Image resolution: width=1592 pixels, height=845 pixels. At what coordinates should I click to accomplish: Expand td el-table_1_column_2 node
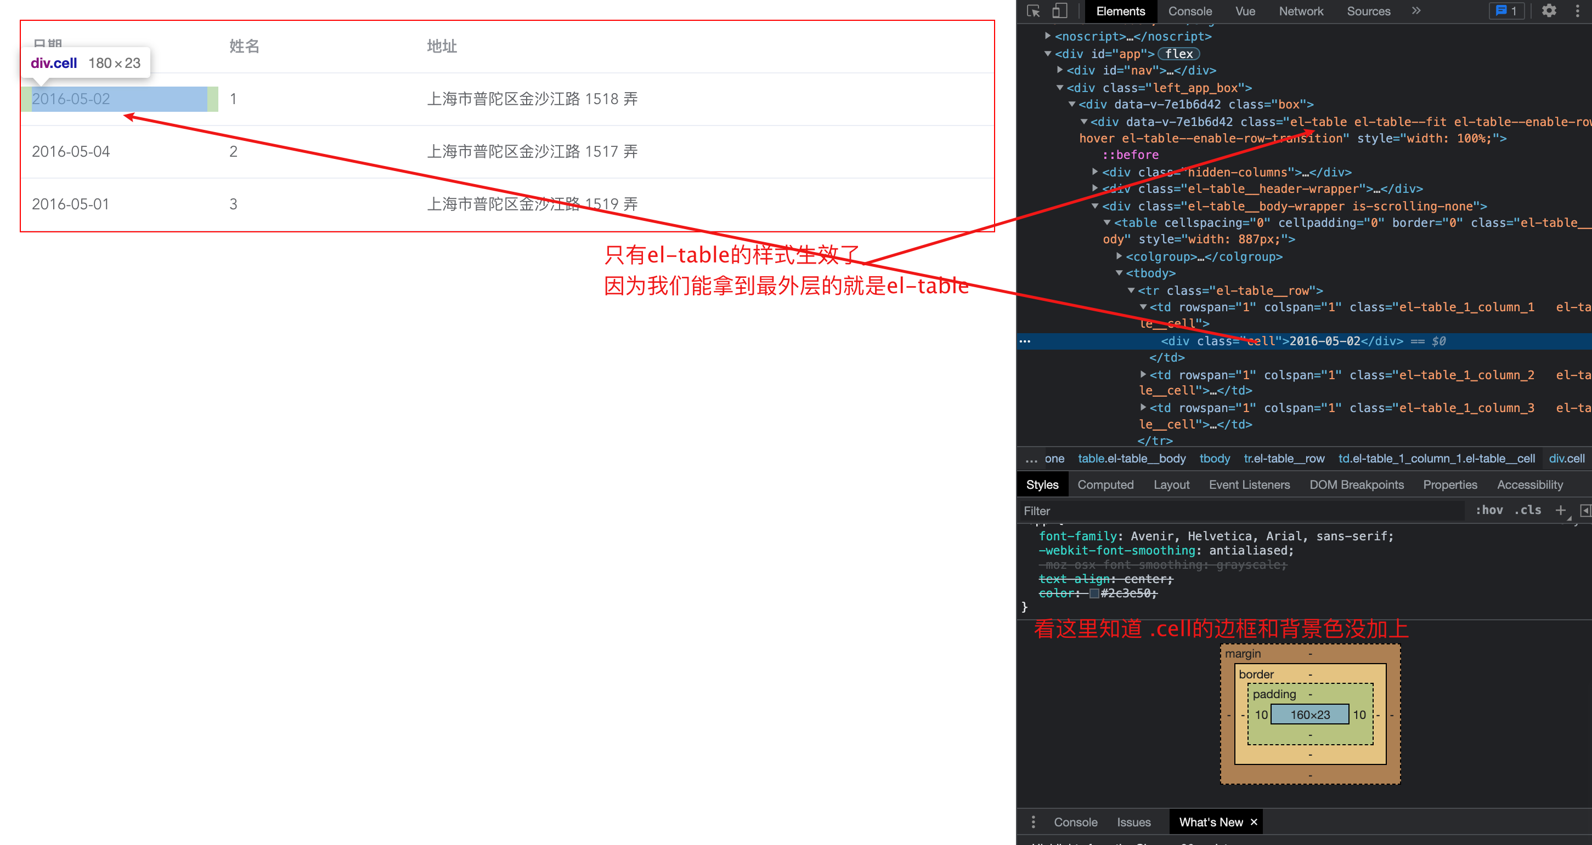tap(1143, 374)
